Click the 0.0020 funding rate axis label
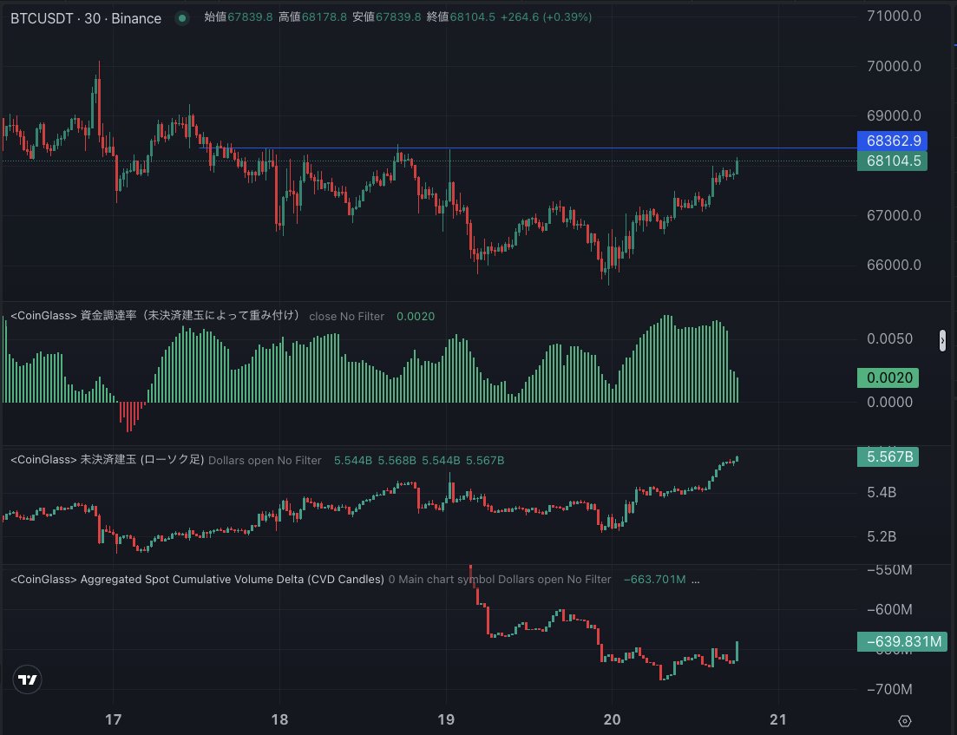The width and height of the screenshot is (957, 735). pyautogui.click(x=888, y=377)
